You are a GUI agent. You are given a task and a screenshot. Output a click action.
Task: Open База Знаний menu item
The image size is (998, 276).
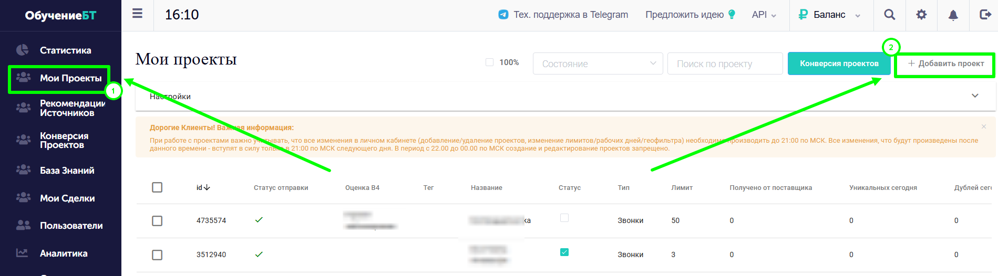coord(67,171)
